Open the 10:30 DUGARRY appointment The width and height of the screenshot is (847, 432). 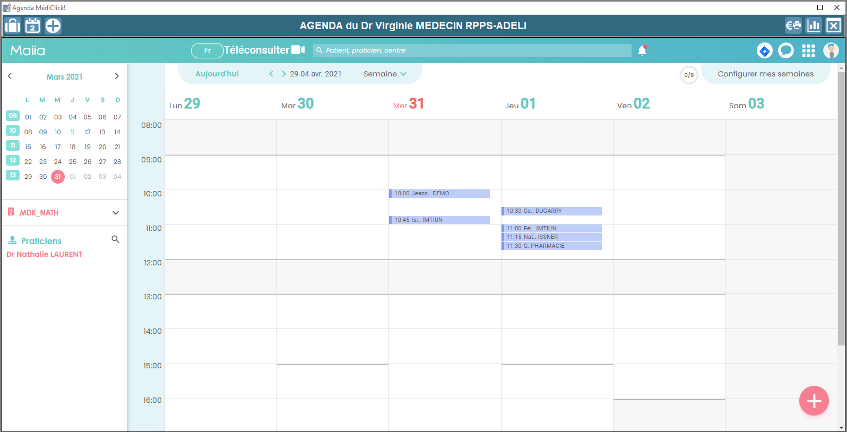coord(552,211)
